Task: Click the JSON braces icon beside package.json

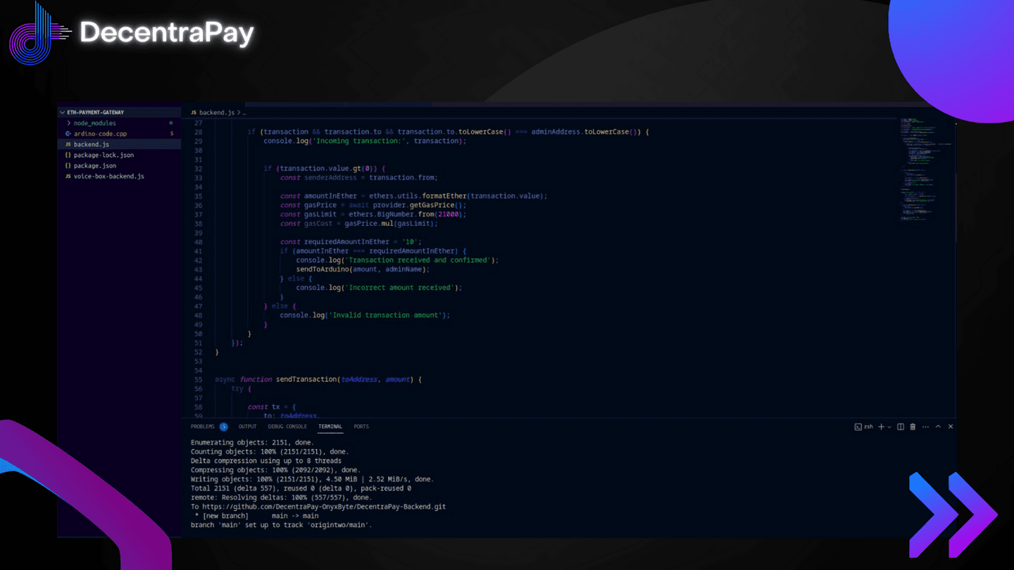Action: [x=68, y=165]
